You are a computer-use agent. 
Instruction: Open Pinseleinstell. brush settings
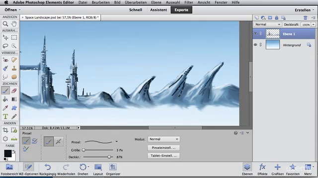click(163, 148)
